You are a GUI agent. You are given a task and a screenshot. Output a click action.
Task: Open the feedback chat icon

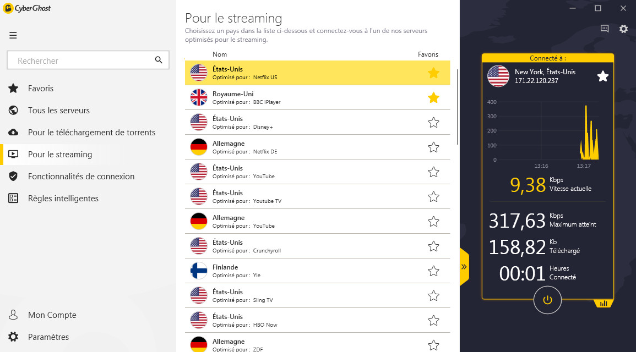click(x=605, y=29)
